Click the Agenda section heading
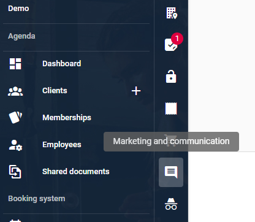The width and height of the screenshot is (255, 222). (21, 36)
